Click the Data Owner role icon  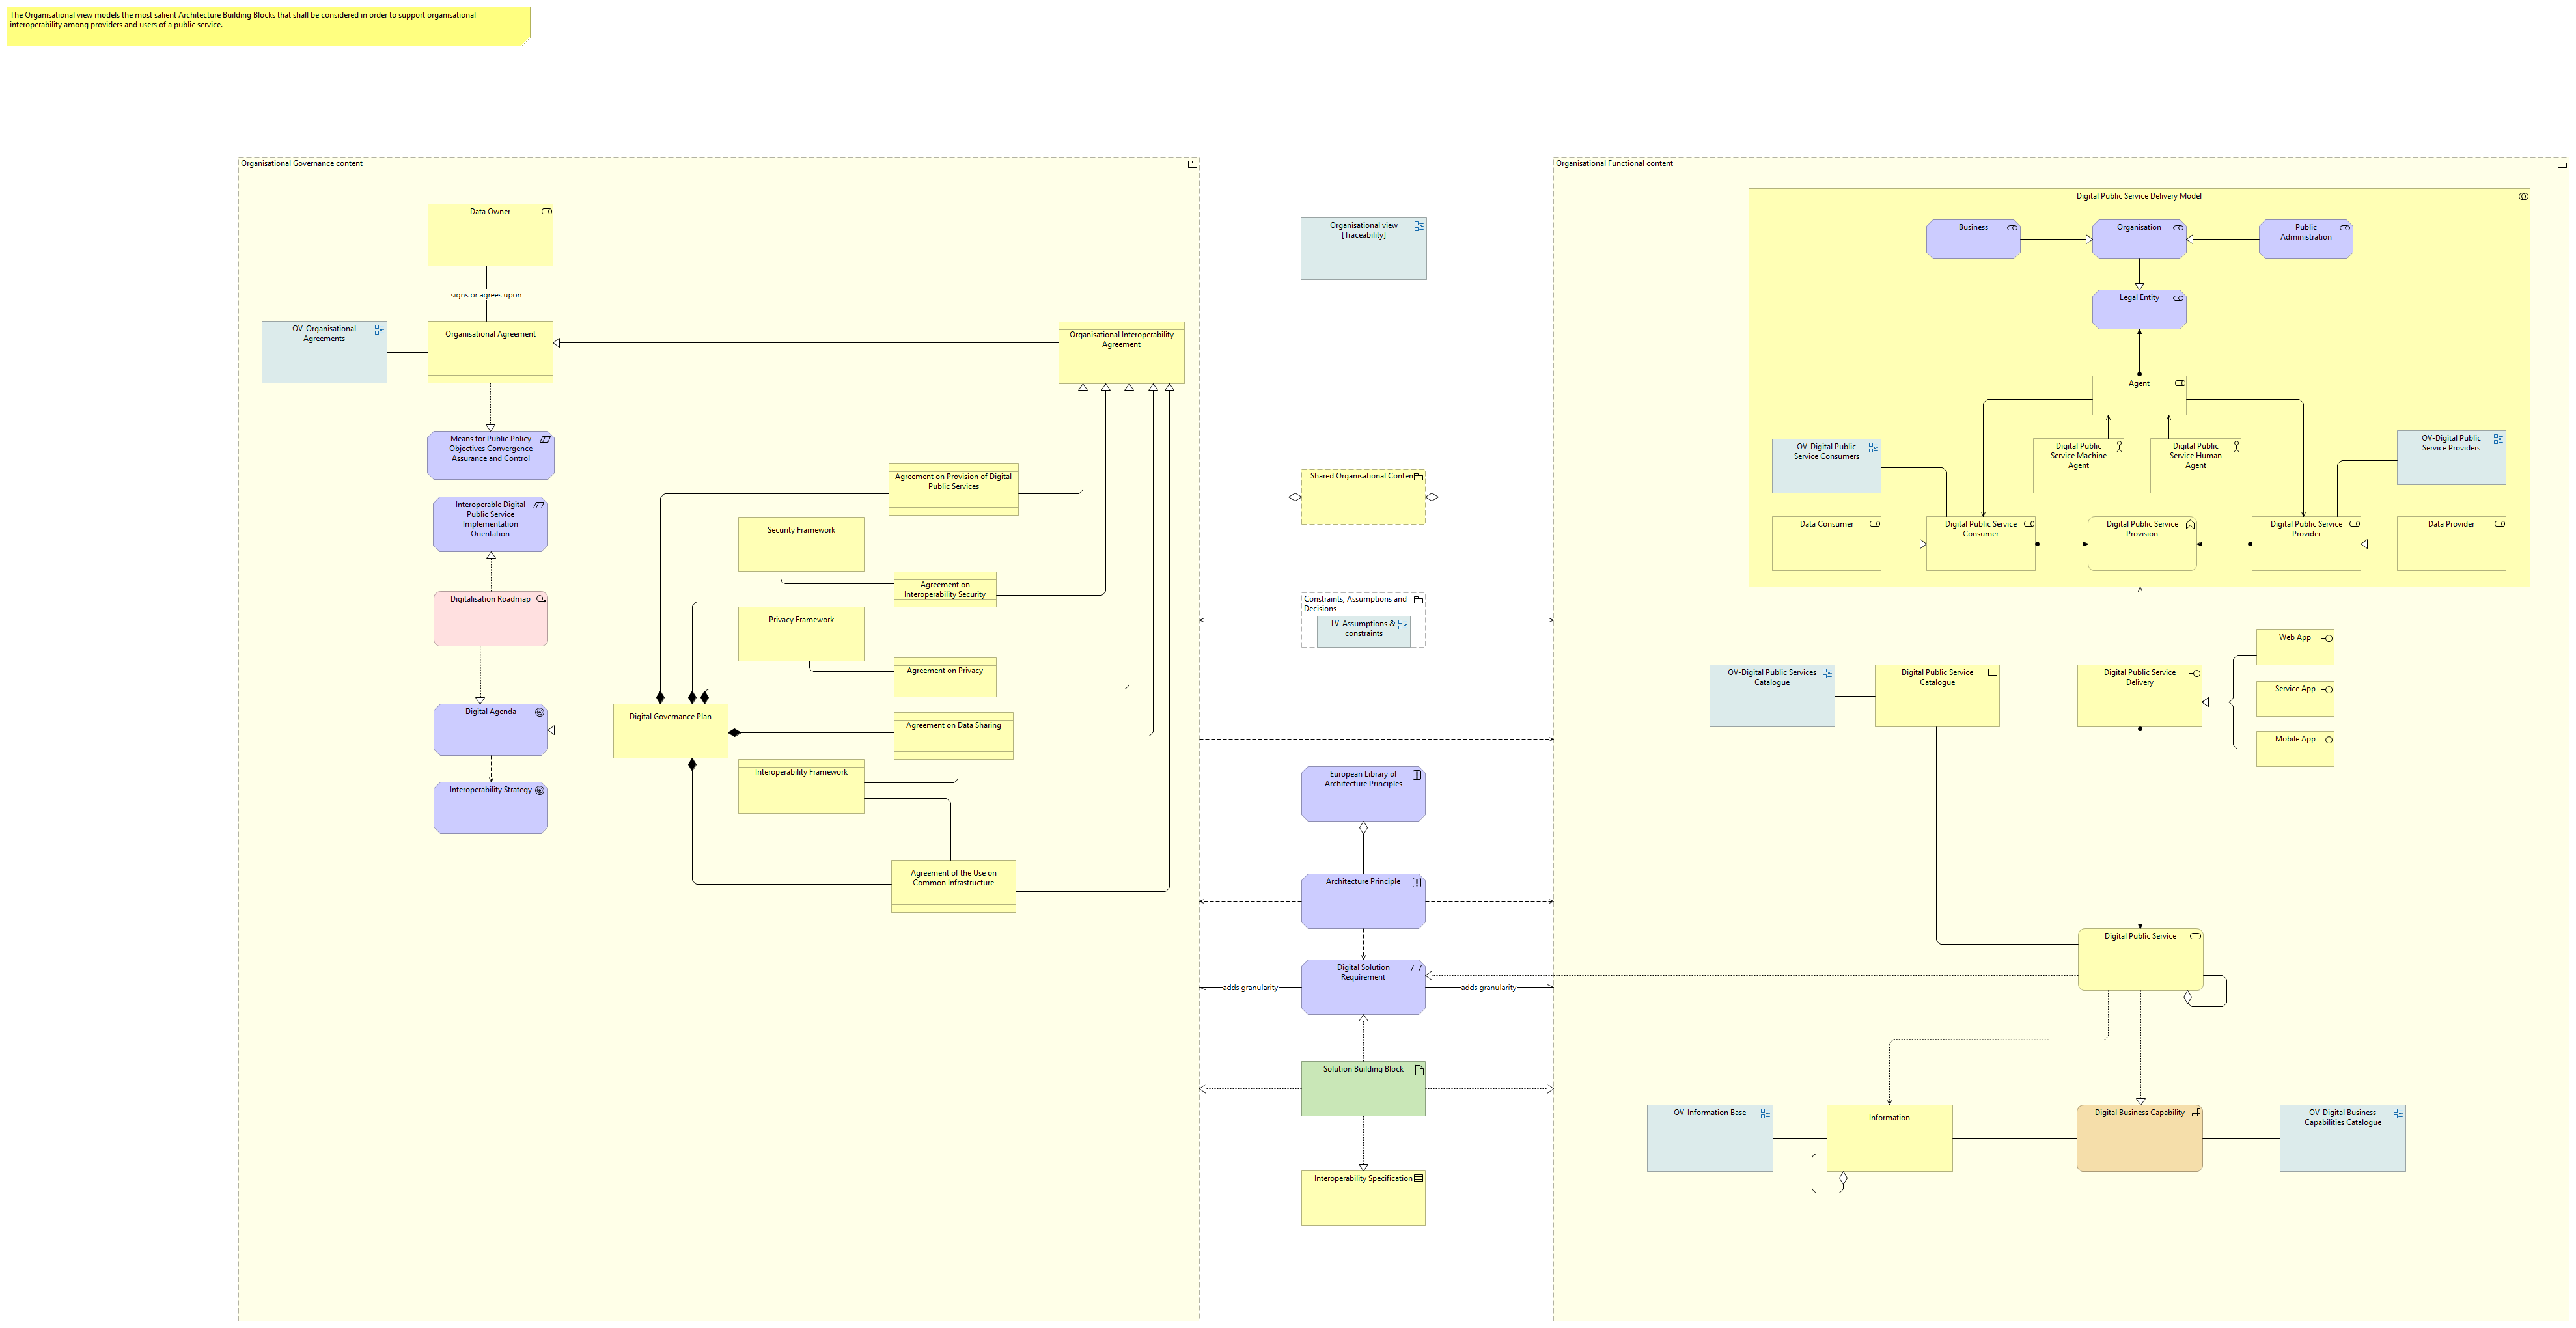[x=546, y=211]
